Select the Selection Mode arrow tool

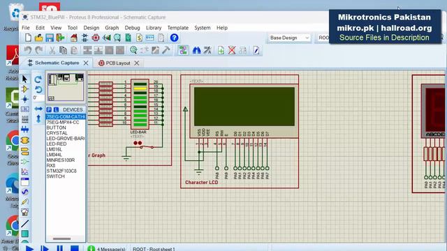[x=25, y=79]
